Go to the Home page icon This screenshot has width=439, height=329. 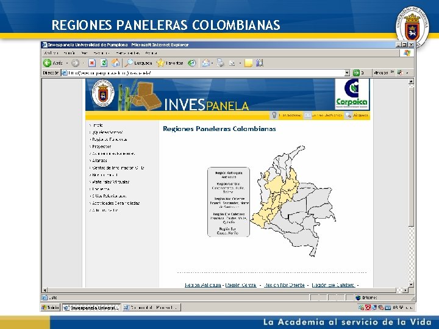(x=116, y=63)
